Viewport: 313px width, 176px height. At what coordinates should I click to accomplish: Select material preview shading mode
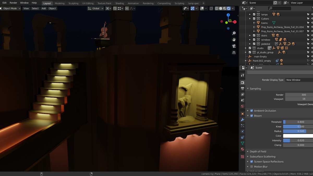click(x=225, y=8)
